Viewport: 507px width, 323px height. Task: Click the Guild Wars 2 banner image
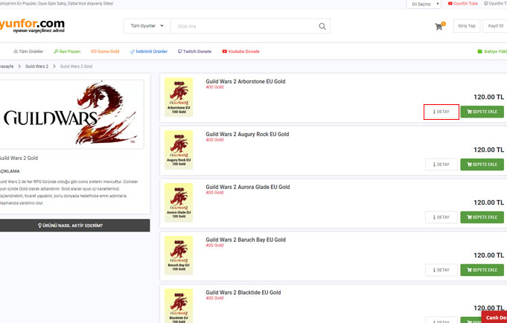(x=71, y=117)
